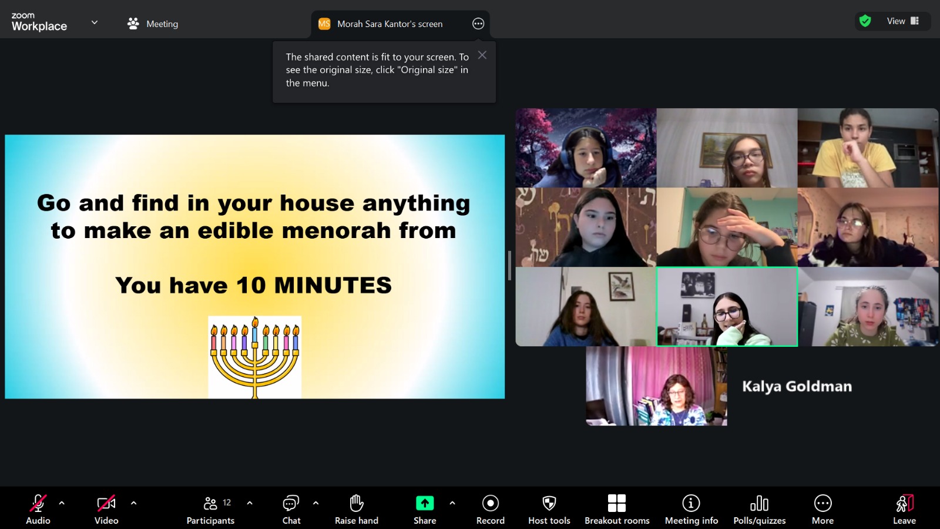The width and height of the screenshot is (940, 529).
Task: Click the Raise hand icon
Action: pos(357,509)
